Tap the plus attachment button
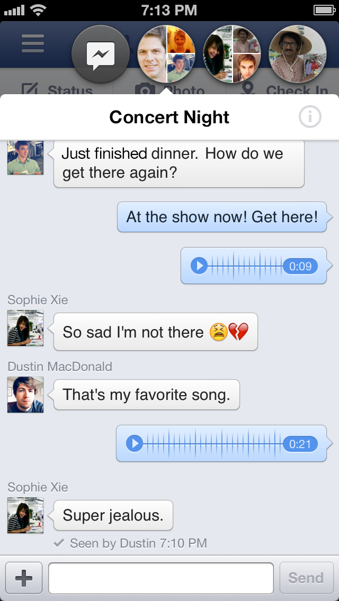This screenshot has height=601, width=339. point(24,578)
